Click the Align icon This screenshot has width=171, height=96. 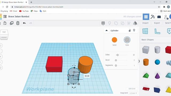click(x=129, y=23)
